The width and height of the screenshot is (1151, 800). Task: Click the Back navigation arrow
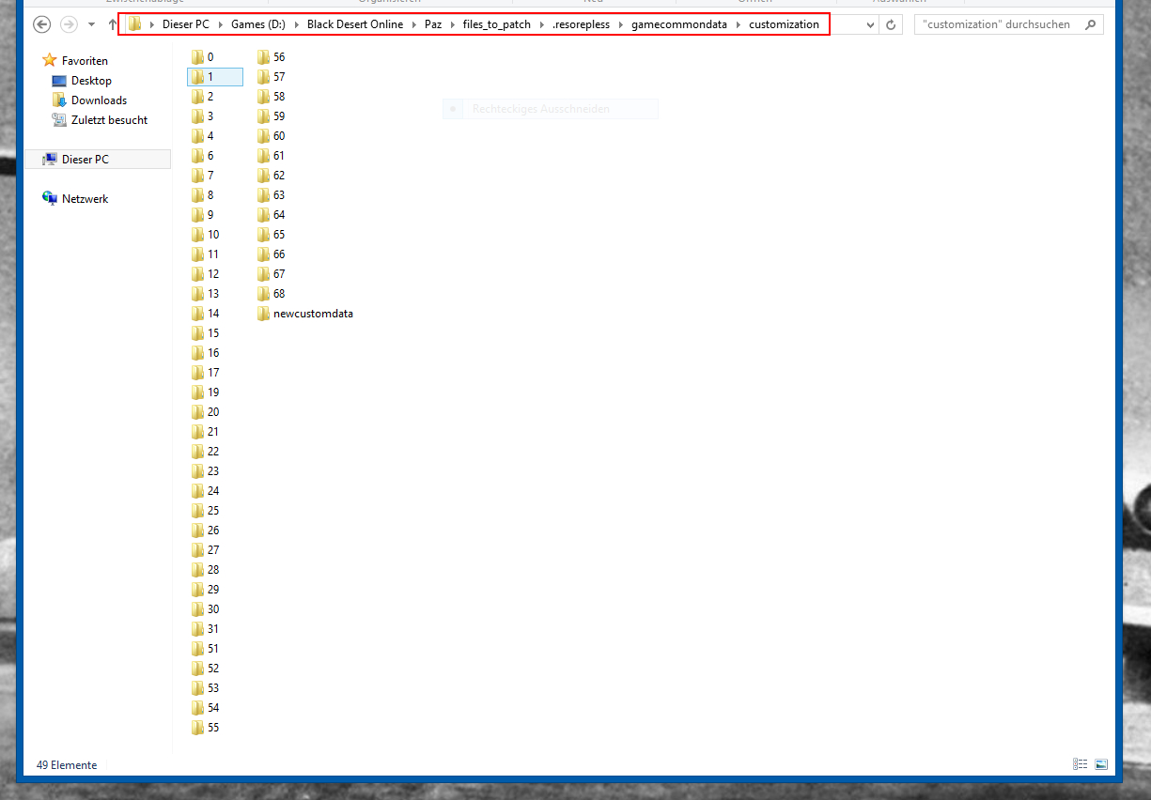pos(41,24)
